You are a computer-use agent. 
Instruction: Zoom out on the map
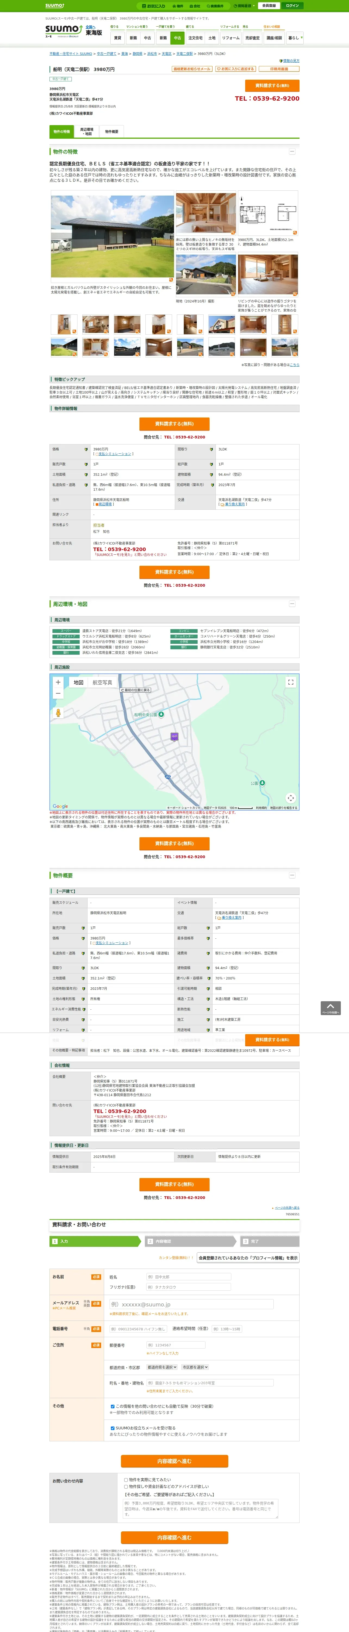click(58, 693)
